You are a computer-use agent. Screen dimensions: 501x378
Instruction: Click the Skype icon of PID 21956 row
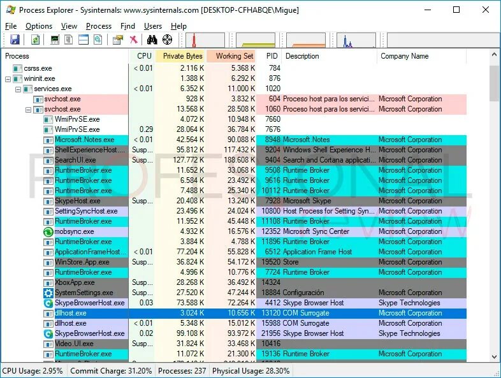(48, 334)
